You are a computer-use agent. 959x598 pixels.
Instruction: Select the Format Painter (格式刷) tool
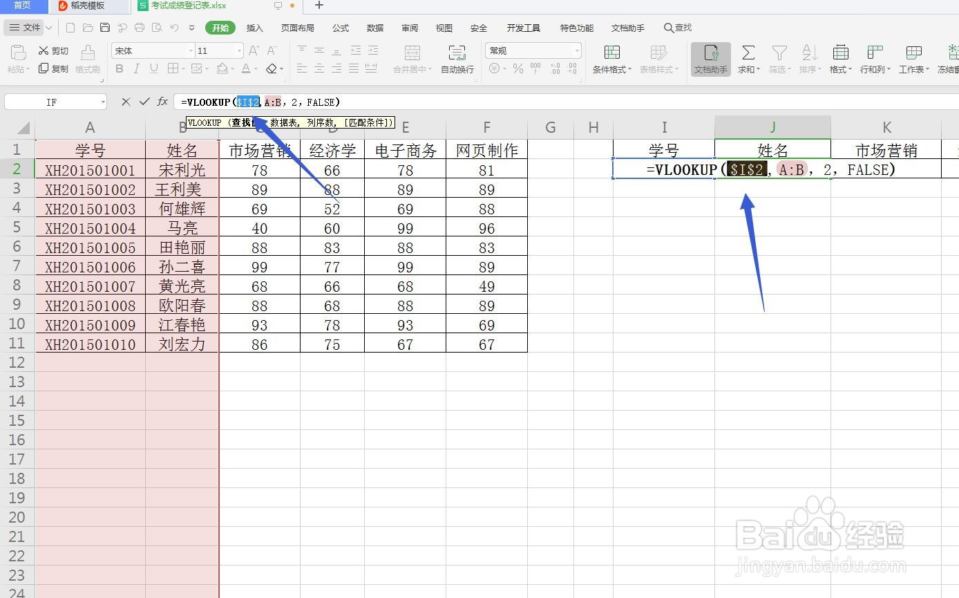click(88, 59)
